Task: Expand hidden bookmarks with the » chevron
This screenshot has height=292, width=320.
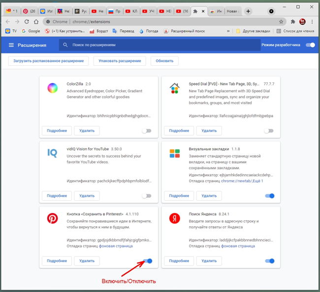Action: [x=228, y=31]
